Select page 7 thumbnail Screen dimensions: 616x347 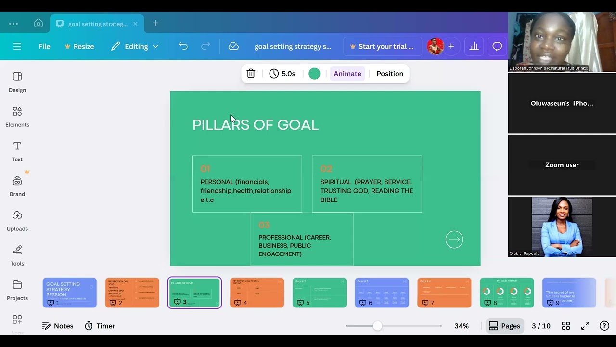444,293
